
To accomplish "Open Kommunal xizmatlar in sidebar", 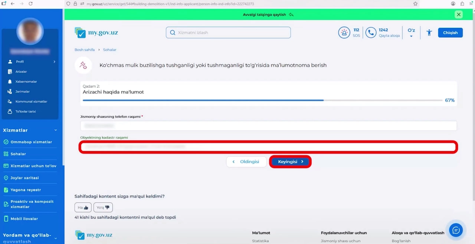I will pos(31,101).
